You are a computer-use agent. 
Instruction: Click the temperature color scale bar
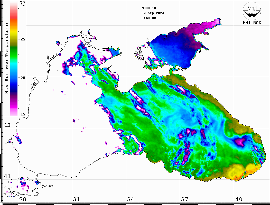[14, 59]
